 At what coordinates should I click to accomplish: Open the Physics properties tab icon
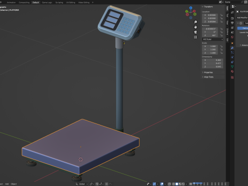point(233,57)
